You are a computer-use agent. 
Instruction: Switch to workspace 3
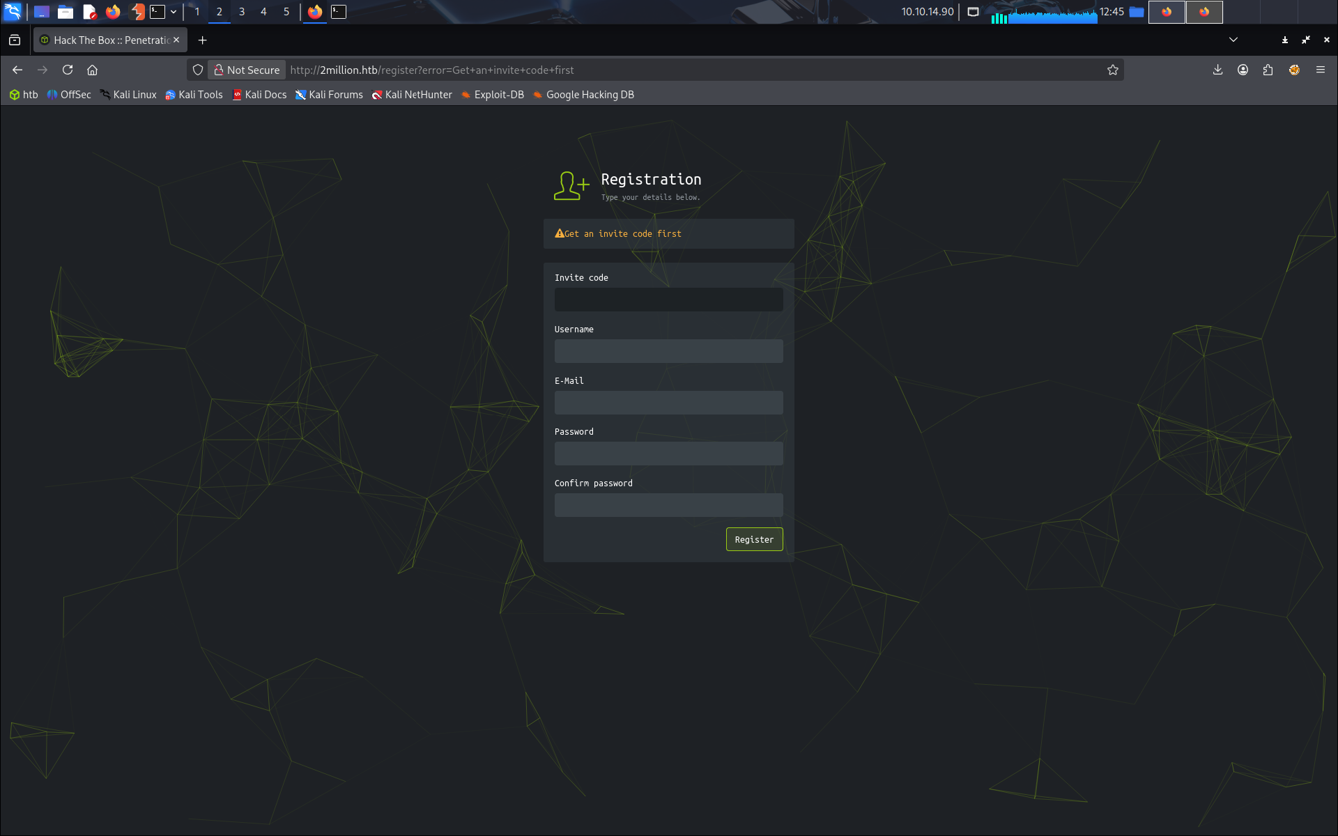tap(241, 12)
